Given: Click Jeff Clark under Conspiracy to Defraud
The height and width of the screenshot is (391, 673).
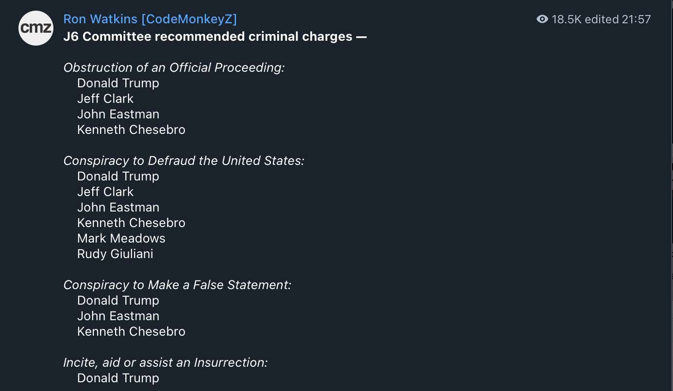Looking at the screenshot, I should pos(105,192).
